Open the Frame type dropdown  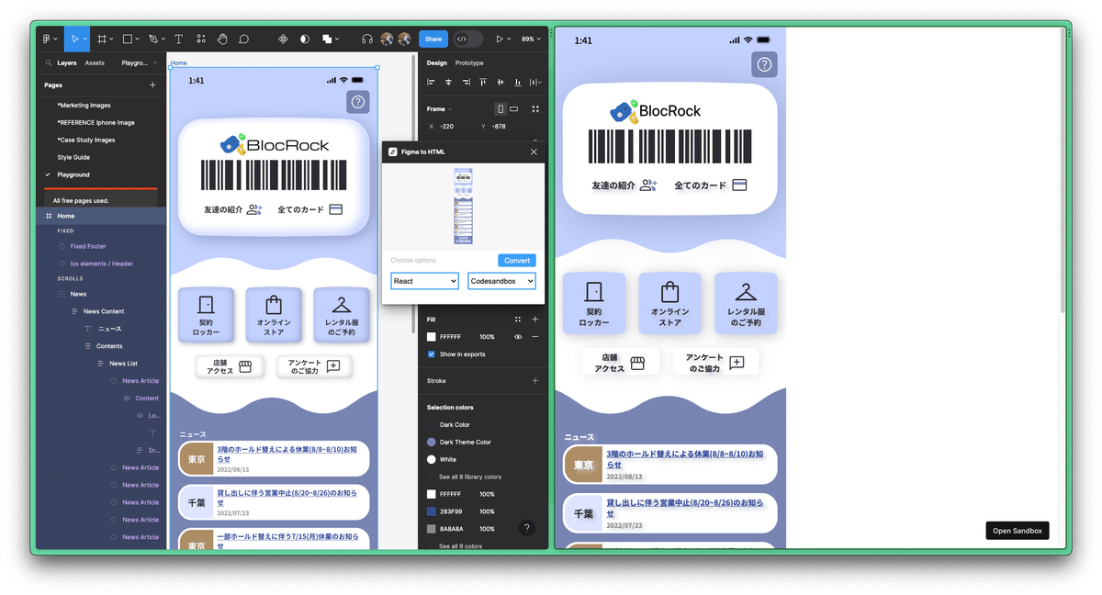[440, 108]
